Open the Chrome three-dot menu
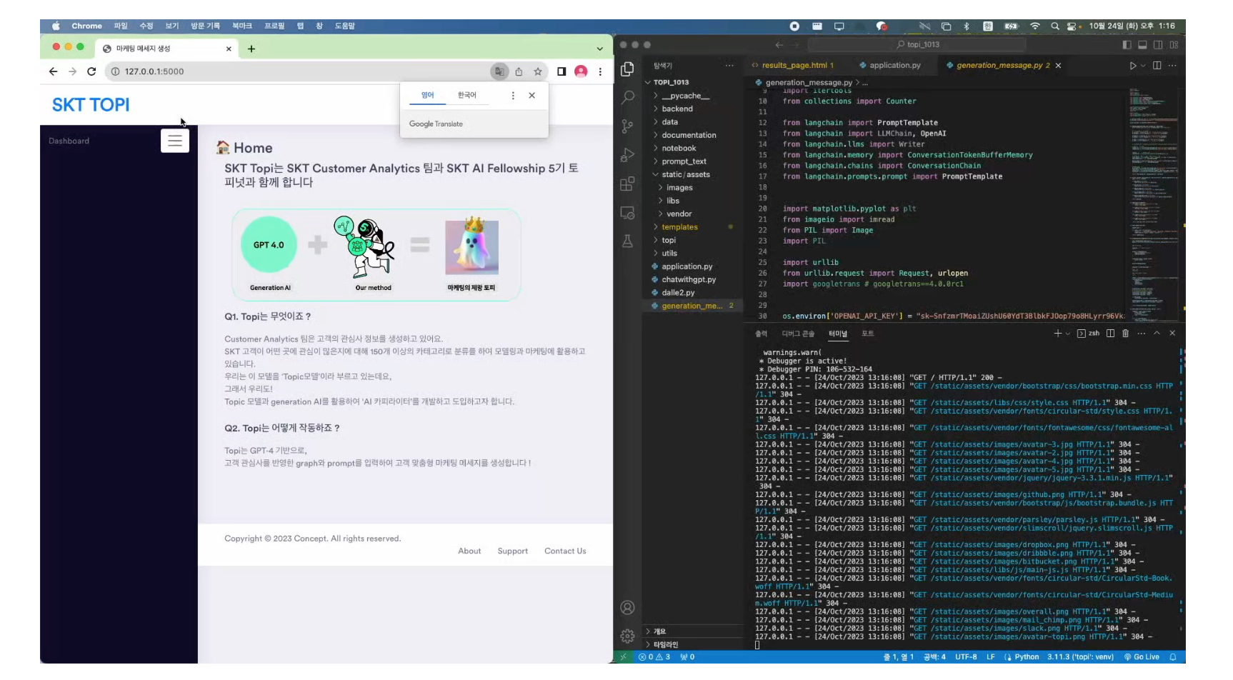This screenshot has width=1233, height=680. pyautogui.click(x=600, y=71)
